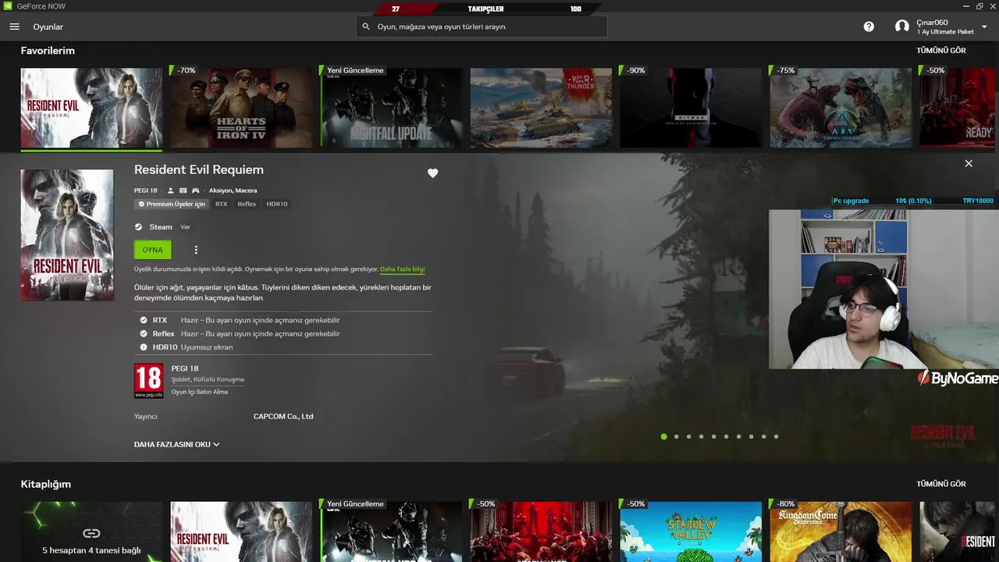Open the Yeni Güncelleme tile in Kitaplığım
Image resolution: width=999 pixels, height=562 pixels.
(391, 532)
